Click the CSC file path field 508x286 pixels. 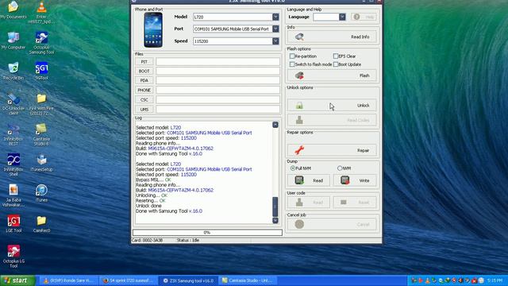217,99
